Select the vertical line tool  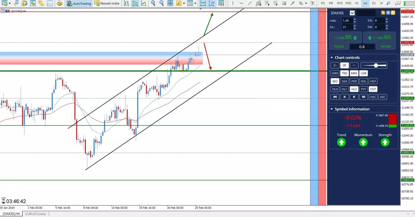233,4
